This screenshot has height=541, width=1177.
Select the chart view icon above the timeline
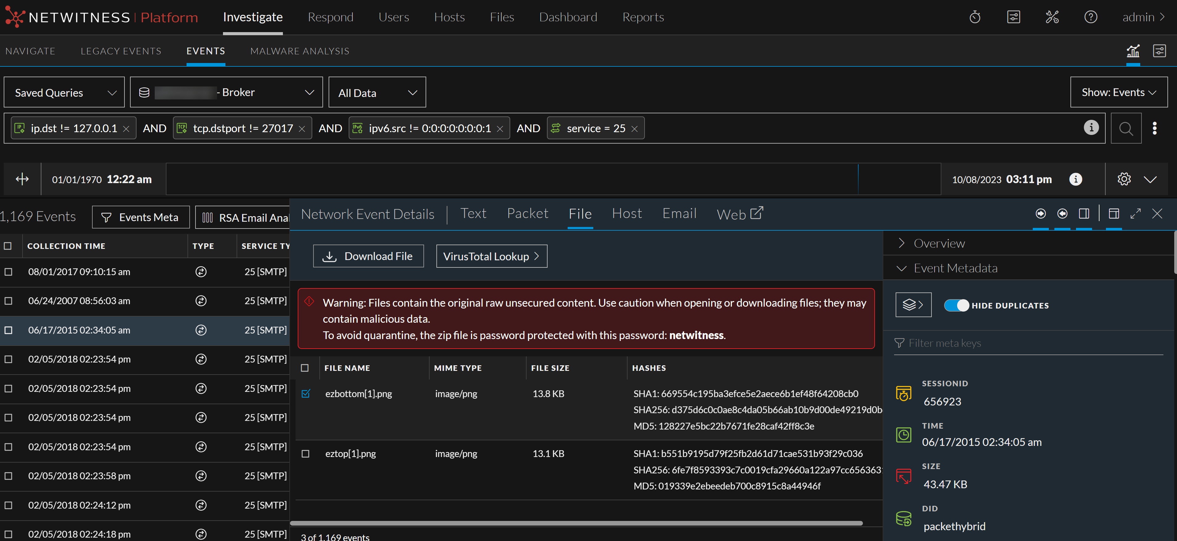(x=1133, y=51)
